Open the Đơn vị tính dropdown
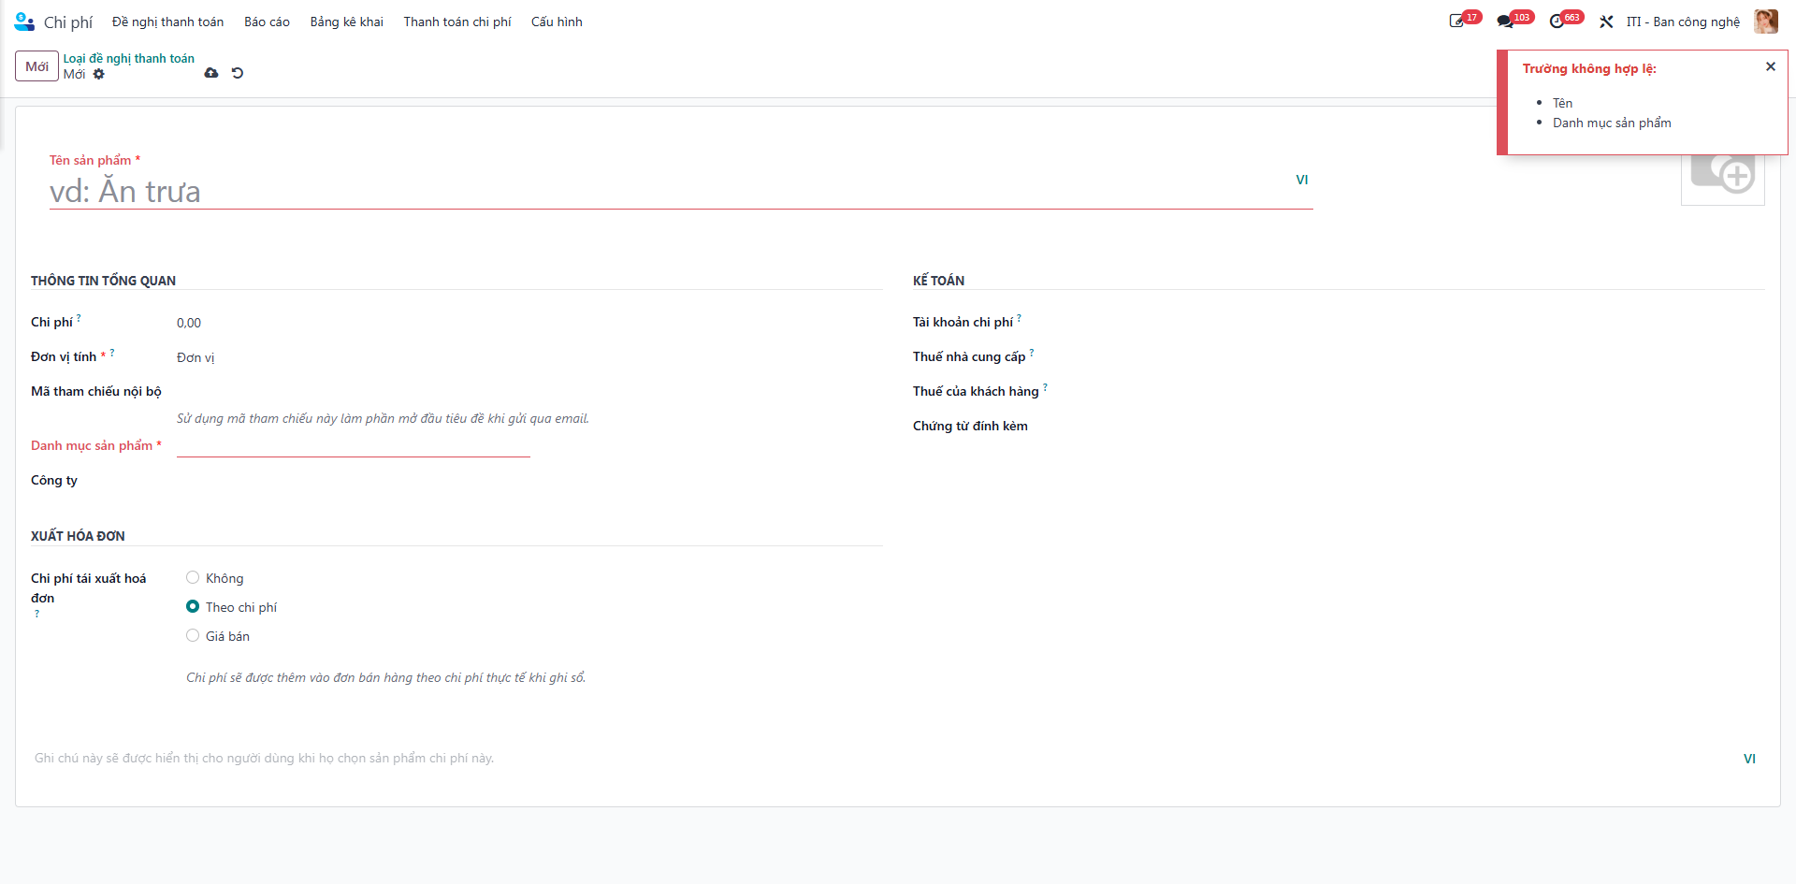Image resolution: width=1796 pixels, height=884 pixels. (354, 357)
